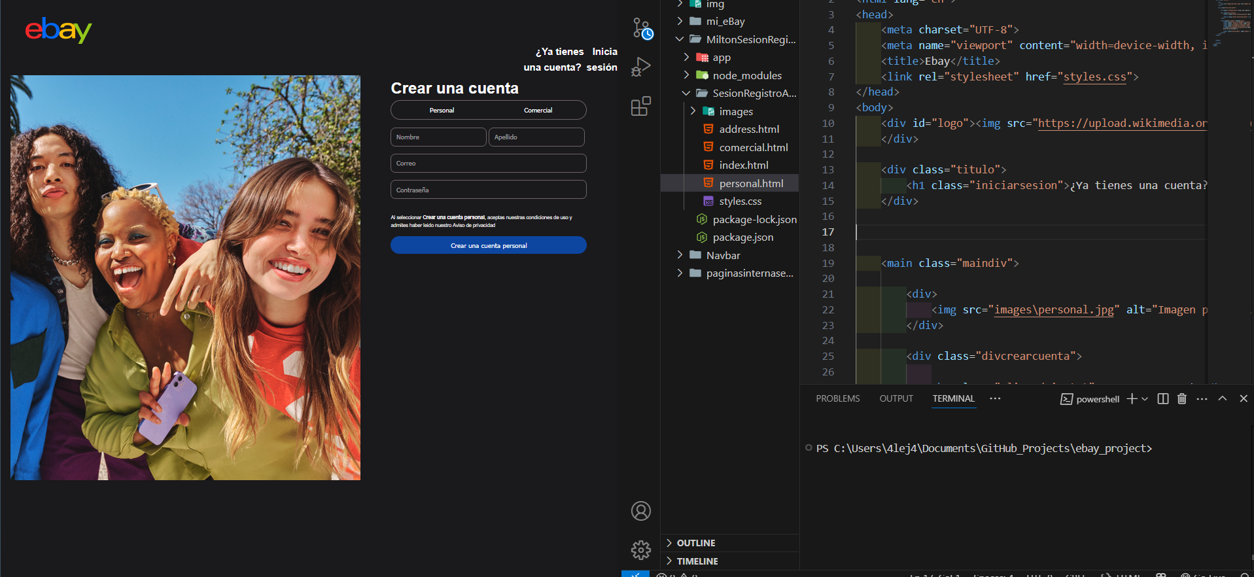Click the Accounts icon in activity bar
The width and height of the screenshot is (1254, 577).
pyautogui.click(x=641, y=511)
